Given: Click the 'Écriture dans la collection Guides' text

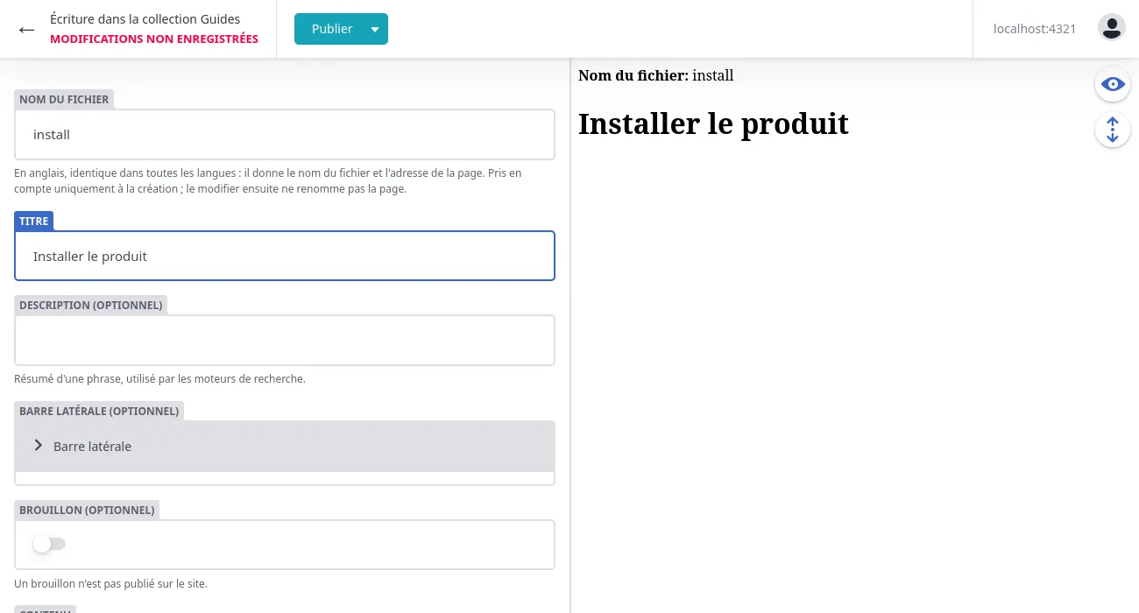Looking at the screenshot, I should click(145, 18).
